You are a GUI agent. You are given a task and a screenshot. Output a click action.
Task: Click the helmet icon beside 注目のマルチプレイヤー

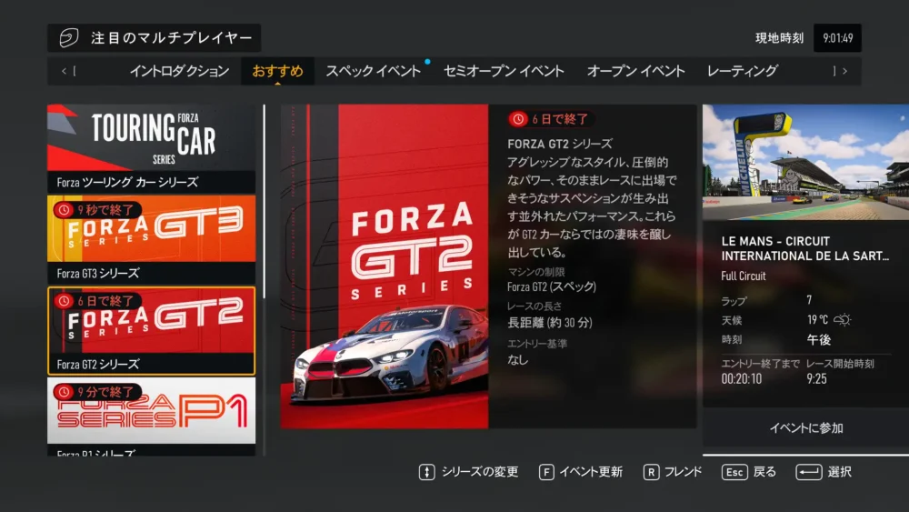69,38
